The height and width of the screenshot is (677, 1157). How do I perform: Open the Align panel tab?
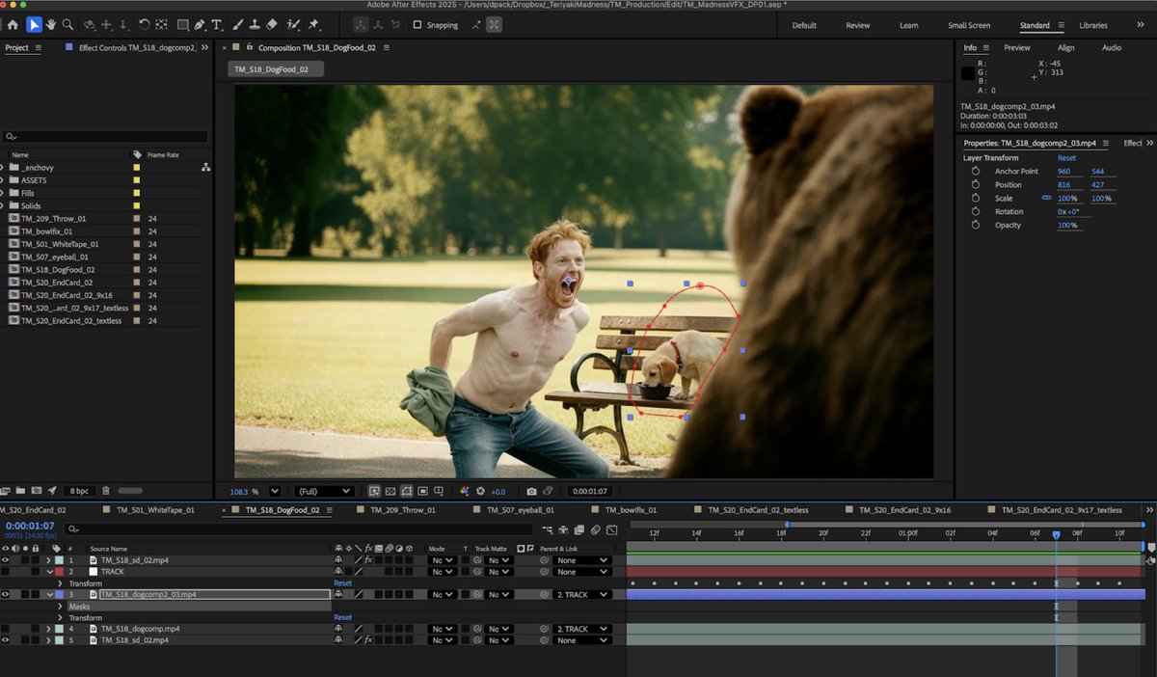click(x=1065, y=47)
